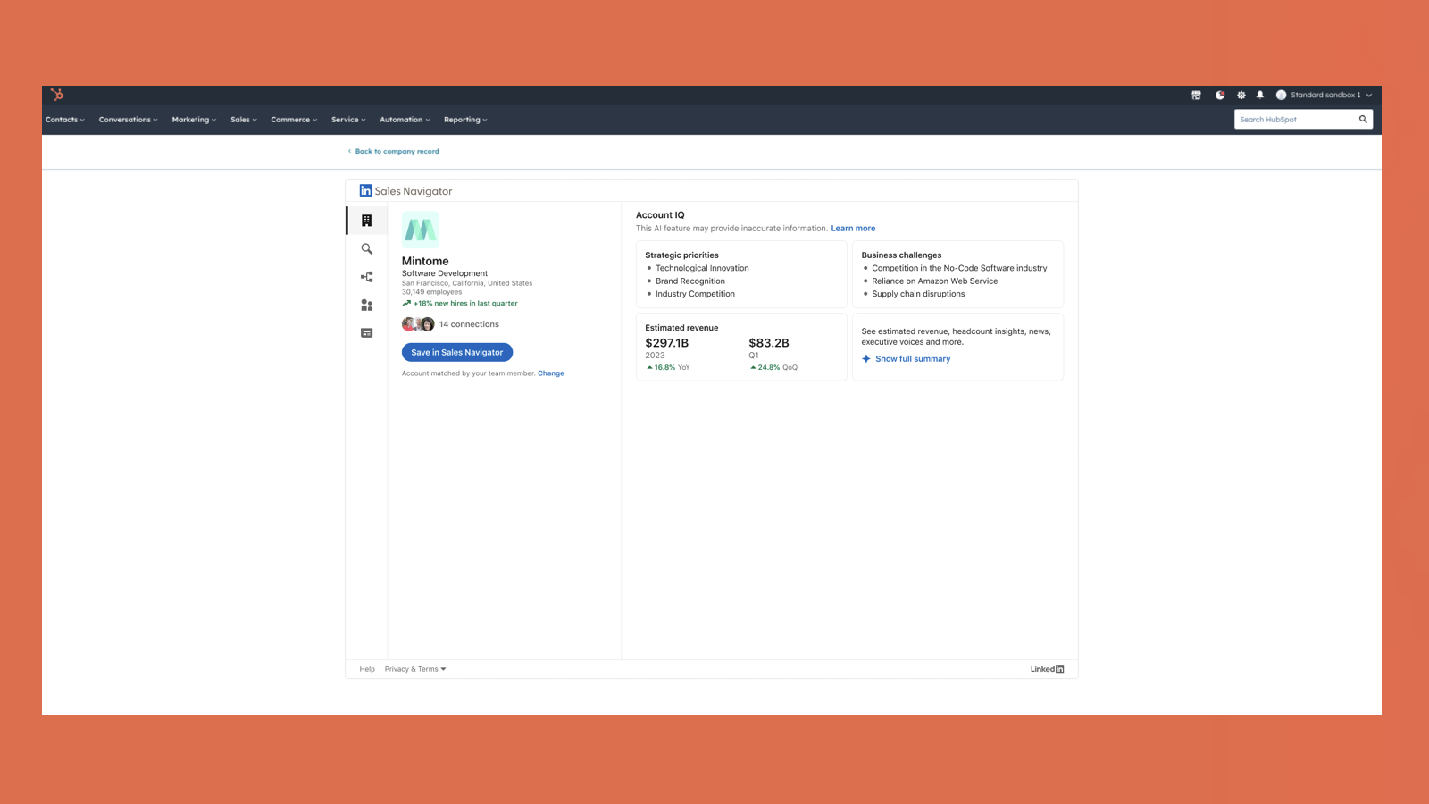Open the Marketing menu
1429x804 pixels.
pos(193,120)
